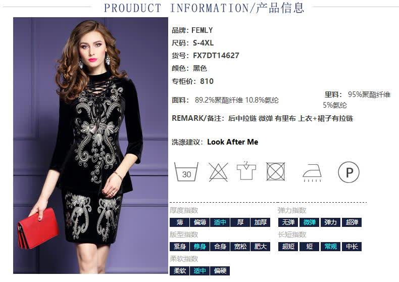
Task: Click the Look After Me text
Action: coord(232,142)
